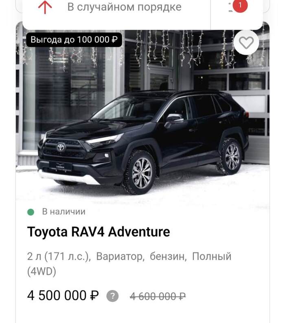Tap the green availability dot
Image resolution: width=285 pixels, height=323 pixels.
[31, 212]
